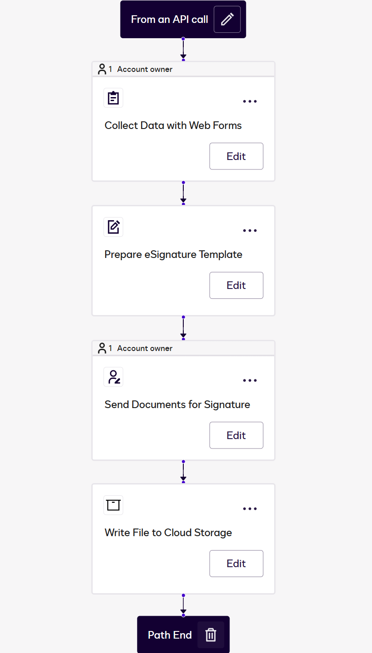Click the first Account owner label

coord(145,69)
